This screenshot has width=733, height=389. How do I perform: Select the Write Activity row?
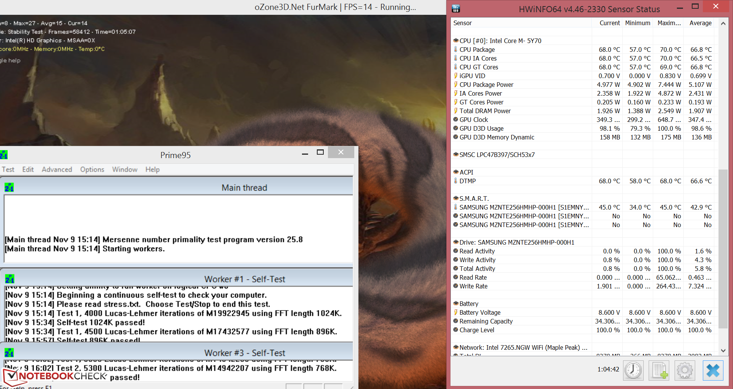[583, 260]
